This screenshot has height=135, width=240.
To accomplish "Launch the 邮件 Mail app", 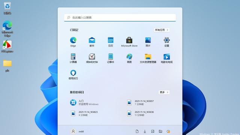I will 92,42.
